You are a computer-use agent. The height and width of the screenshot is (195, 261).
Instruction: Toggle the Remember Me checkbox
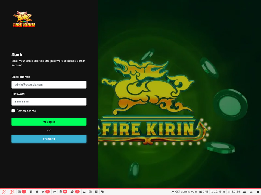[13, 111]
